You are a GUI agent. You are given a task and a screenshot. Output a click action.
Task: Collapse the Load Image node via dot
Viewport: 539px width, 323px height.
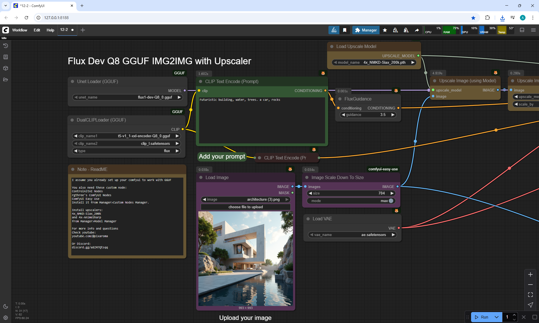201,177
